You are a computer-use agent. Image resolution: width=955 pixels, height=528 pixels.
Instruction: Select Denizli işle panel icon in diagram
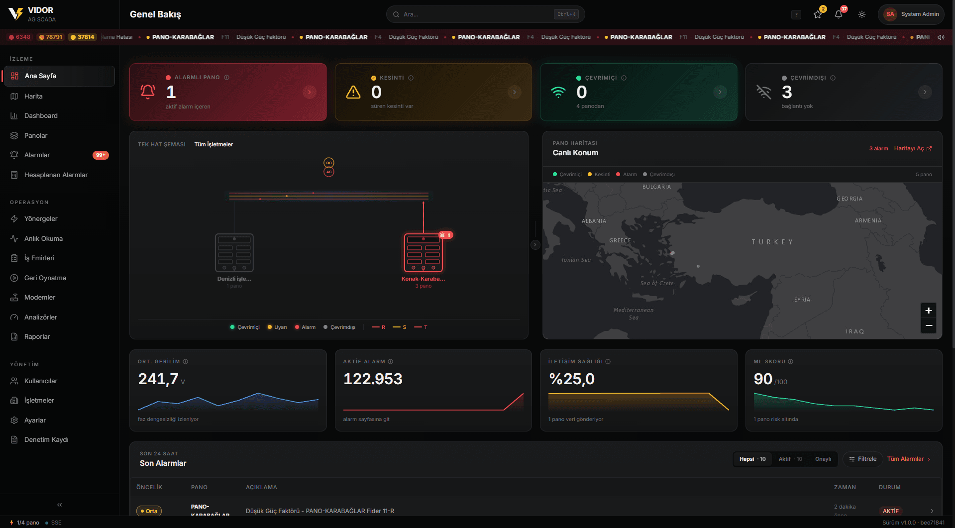pyautogui.click(x=234, y=253)
